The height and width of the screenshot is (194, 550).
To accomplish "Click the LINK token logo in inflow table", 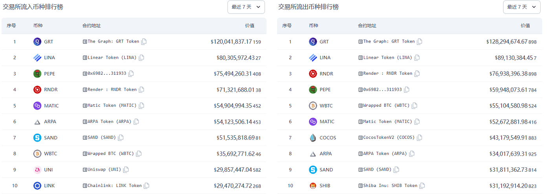I will pos(37,186).
